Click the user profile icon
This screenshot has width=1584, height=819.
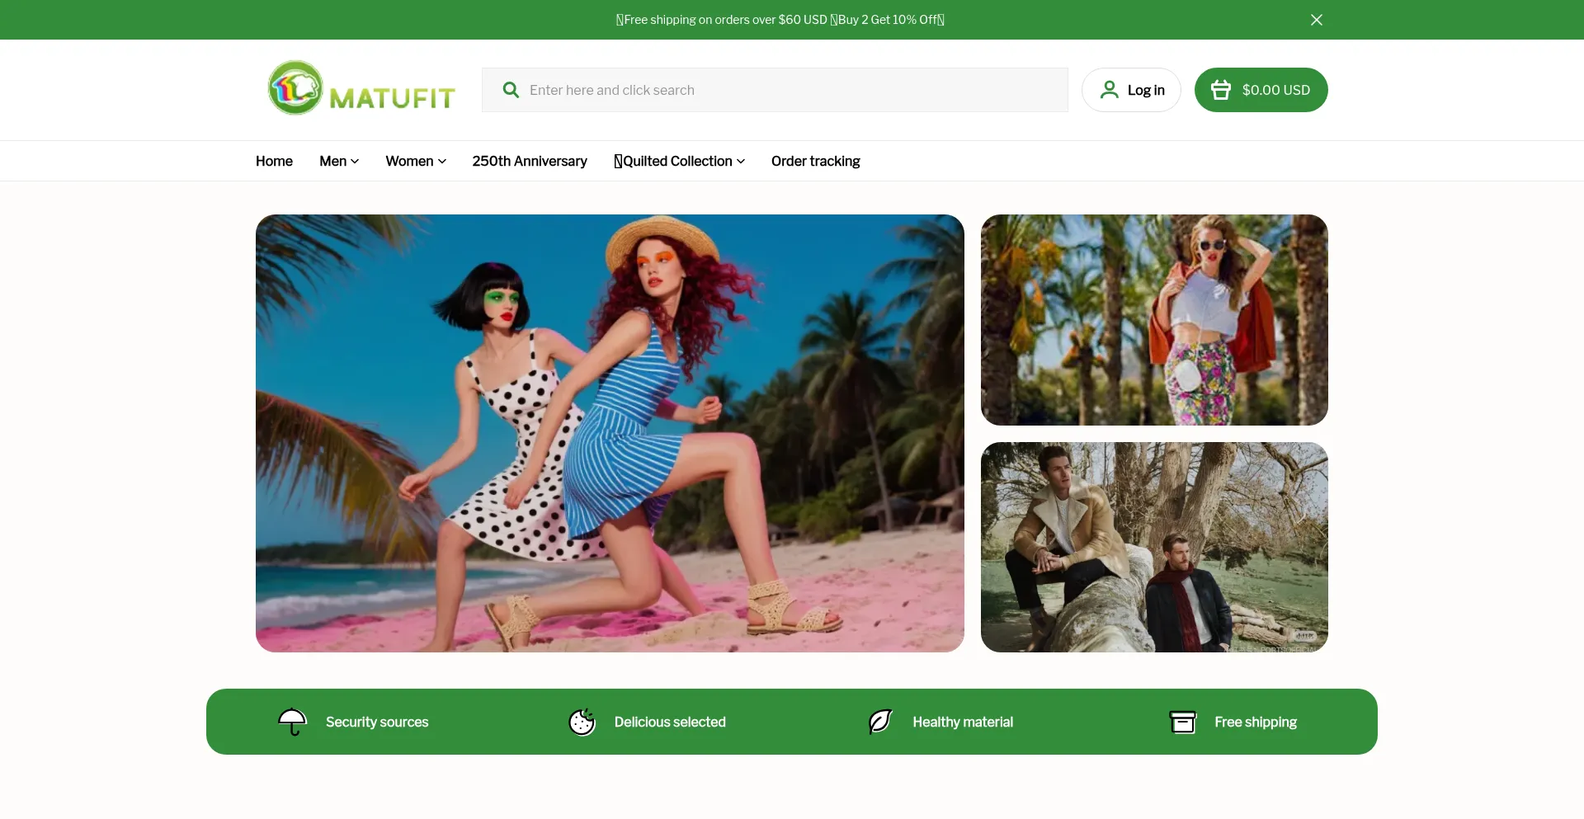point(1110,90)
